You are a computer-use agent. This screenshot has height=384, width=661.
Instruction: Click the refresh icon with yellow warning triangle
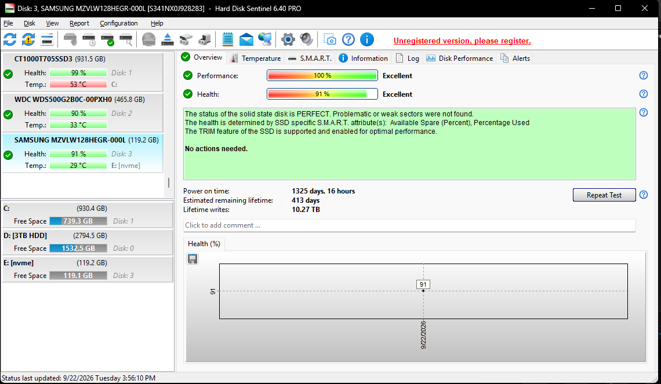pyautogui.click(x=28, y=39)
